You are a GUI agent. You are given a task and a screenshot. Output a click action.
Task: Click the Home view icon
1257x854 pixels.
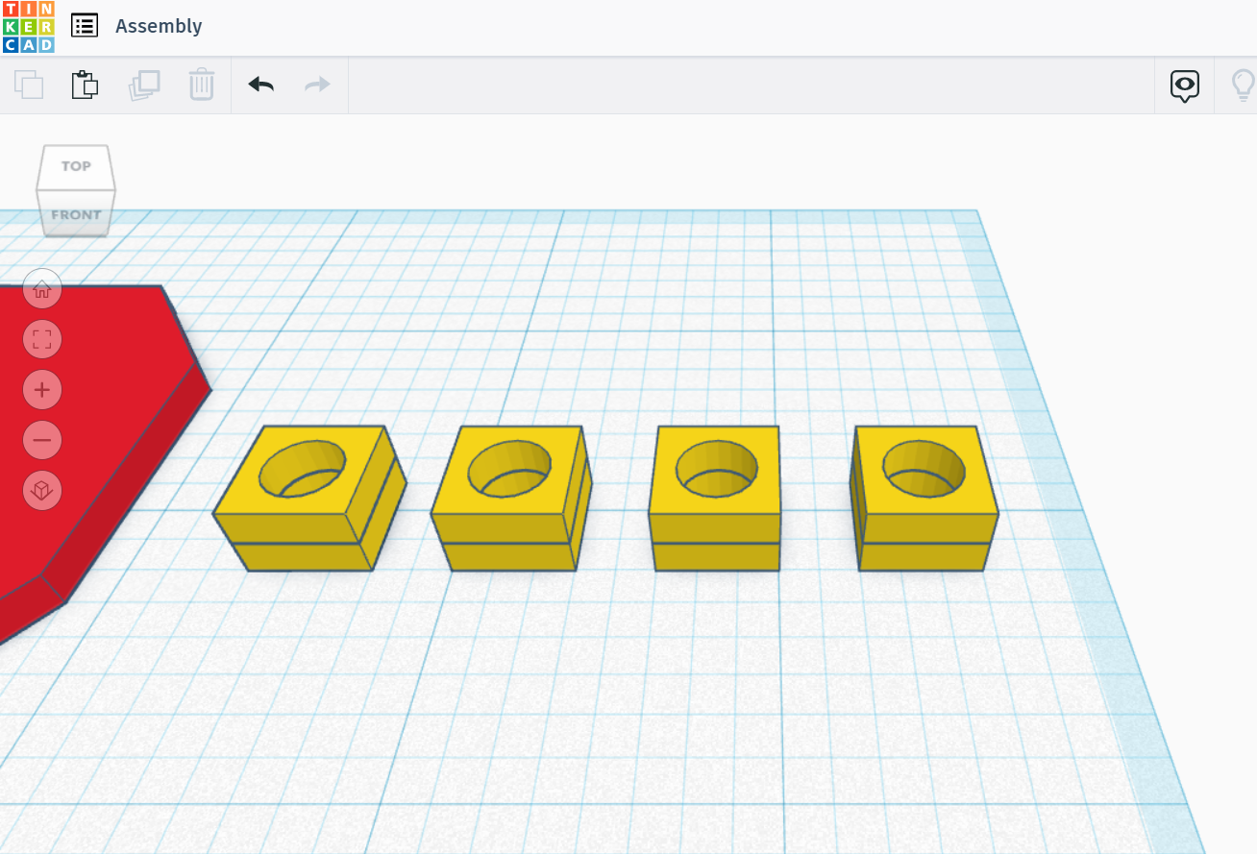click(42, 288)
